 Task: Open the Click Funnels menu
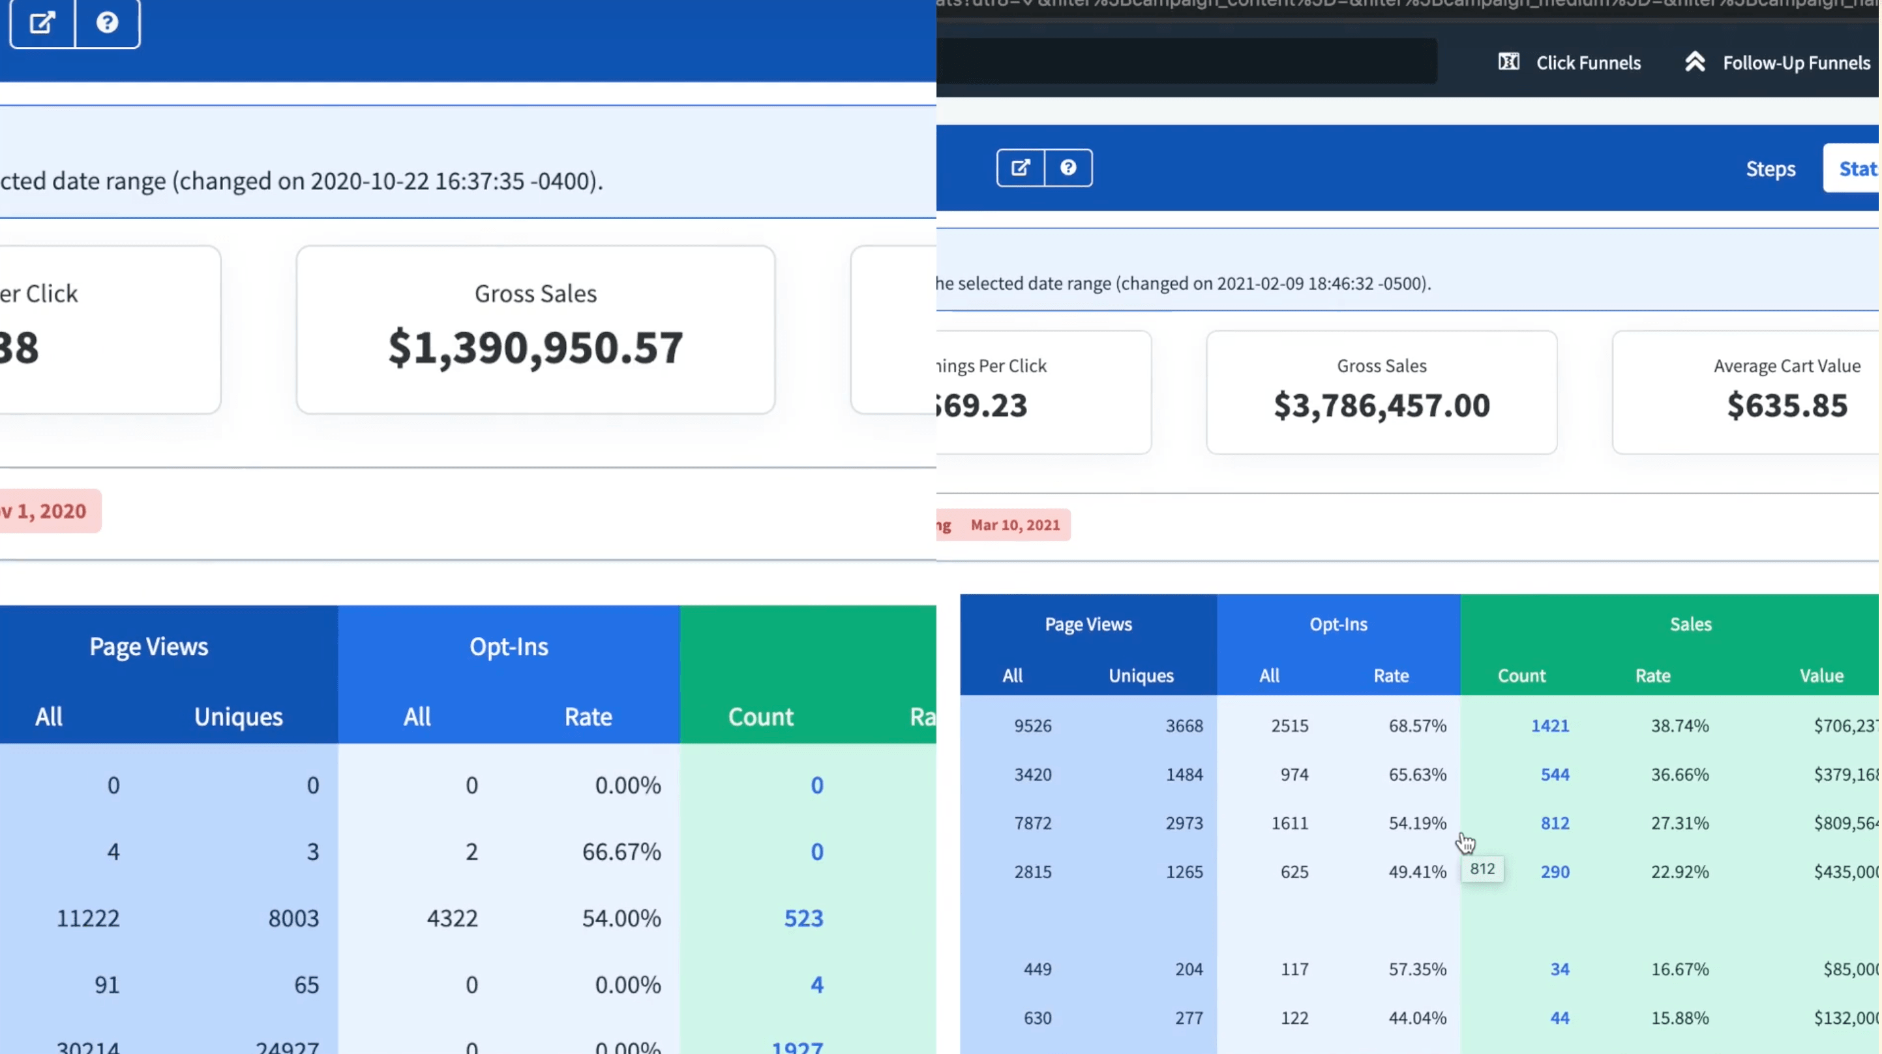pyautogui.click(x=1588, y=63)
